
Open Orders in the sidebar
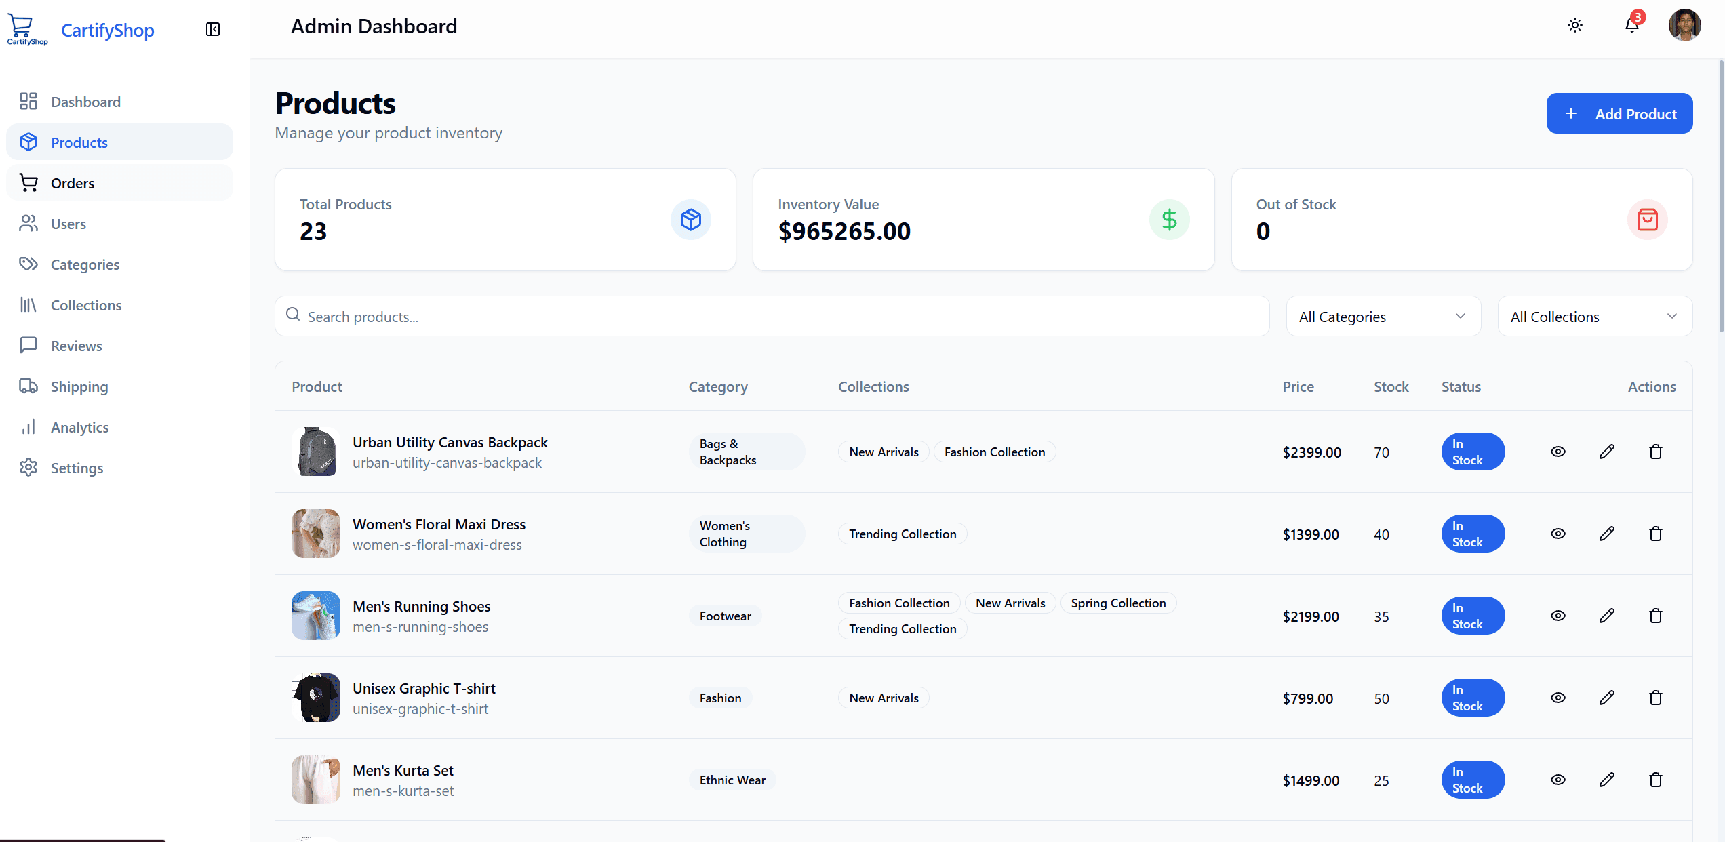(x=119, y=183)
